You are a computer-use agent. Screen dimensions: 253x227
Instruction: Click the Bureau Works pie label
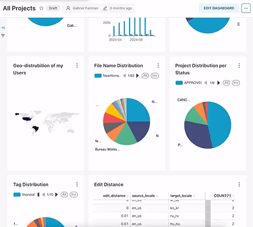coord(107,149)
